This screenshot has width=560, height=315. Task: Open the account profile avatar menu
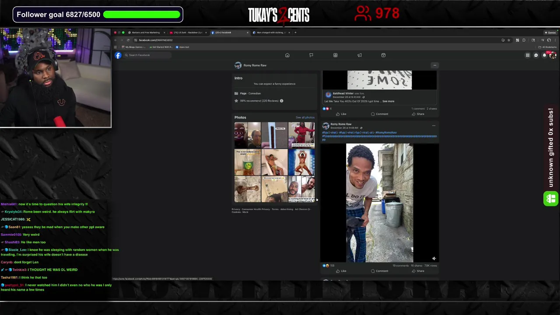[553, 55]
